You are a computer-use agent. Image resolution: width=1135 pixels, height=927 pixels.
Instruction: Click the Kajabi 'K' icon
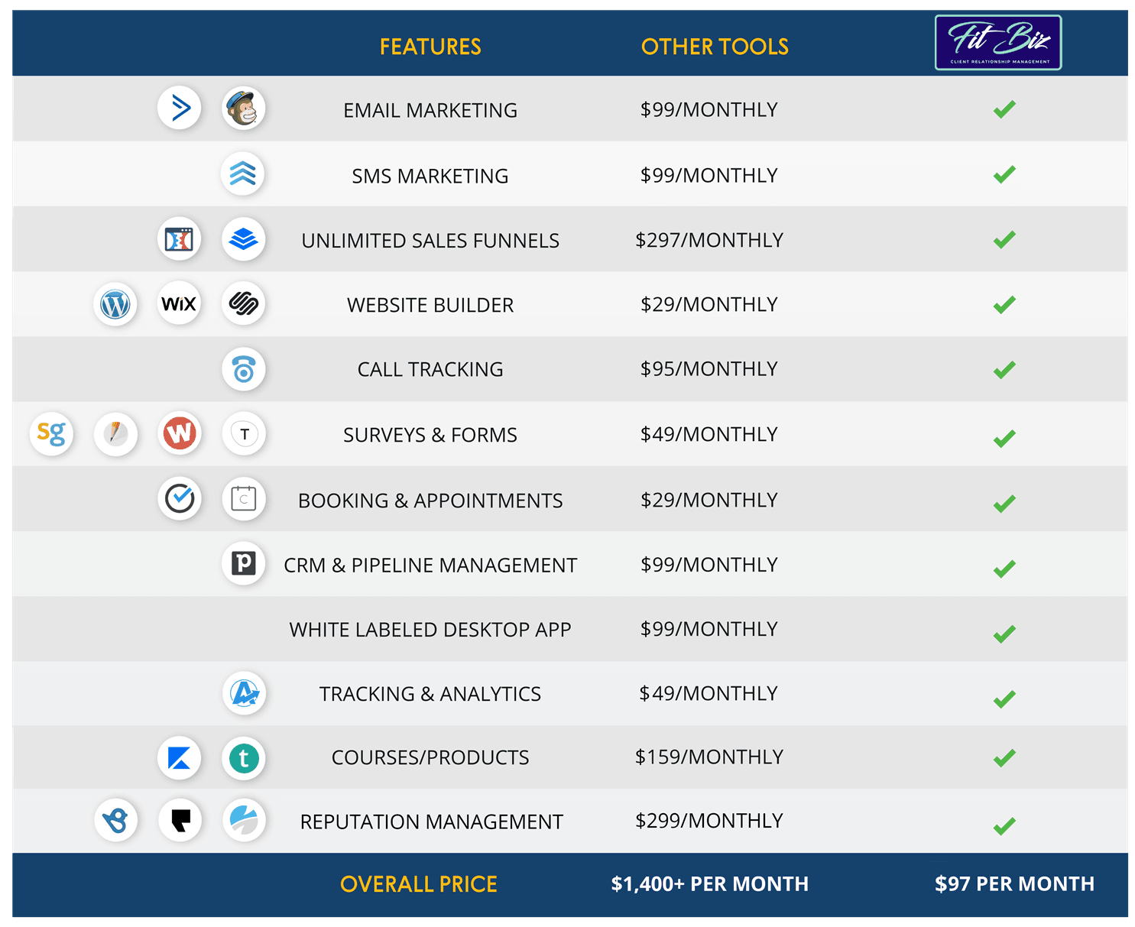click(180, 758)
